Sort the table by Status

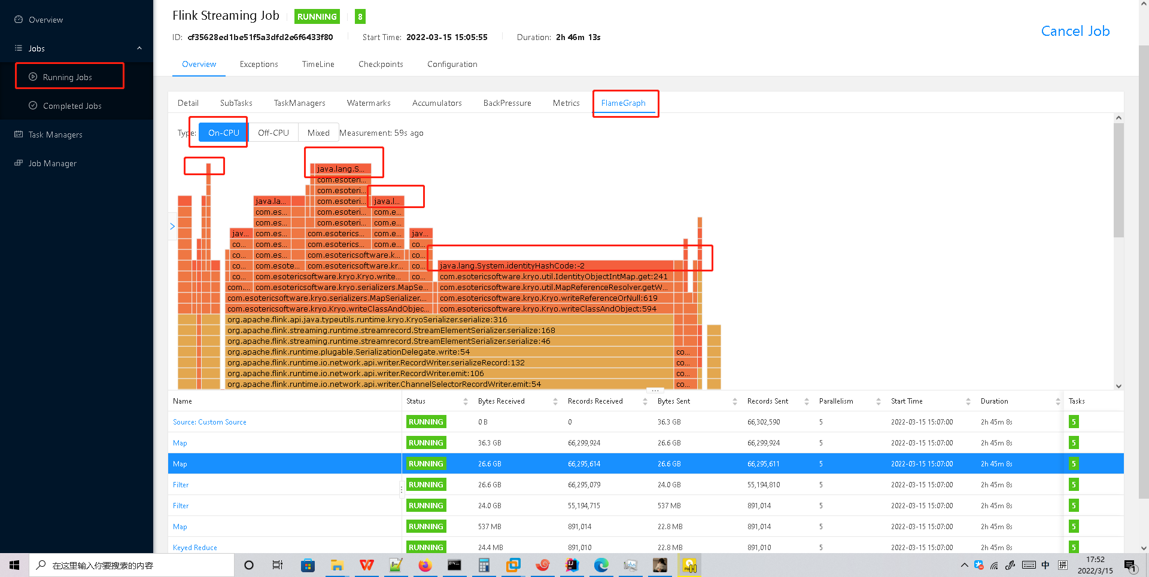pyautogui.click(x=465, y=401)
